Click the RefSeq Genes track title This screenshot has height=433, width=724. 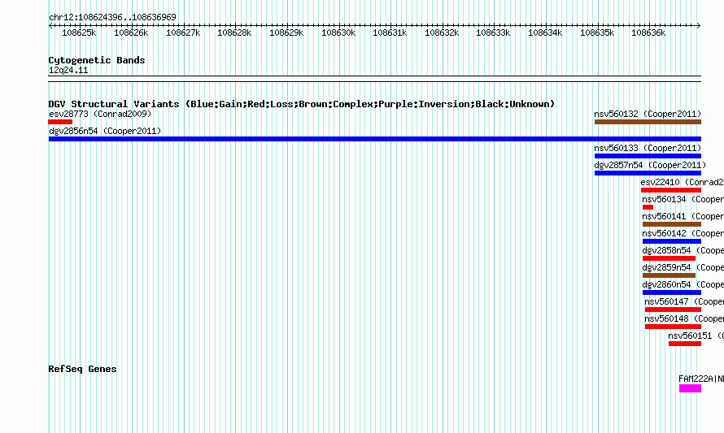[x=82, y=369]
